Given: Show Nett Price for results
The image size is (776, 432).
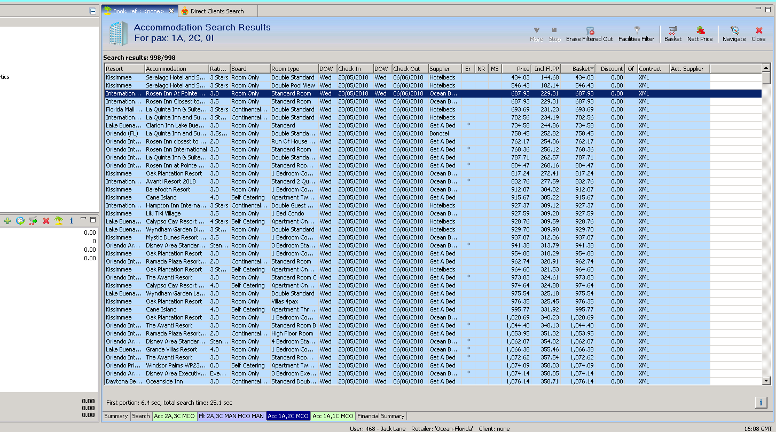Looking at the screenshot, I should (700, 34).
